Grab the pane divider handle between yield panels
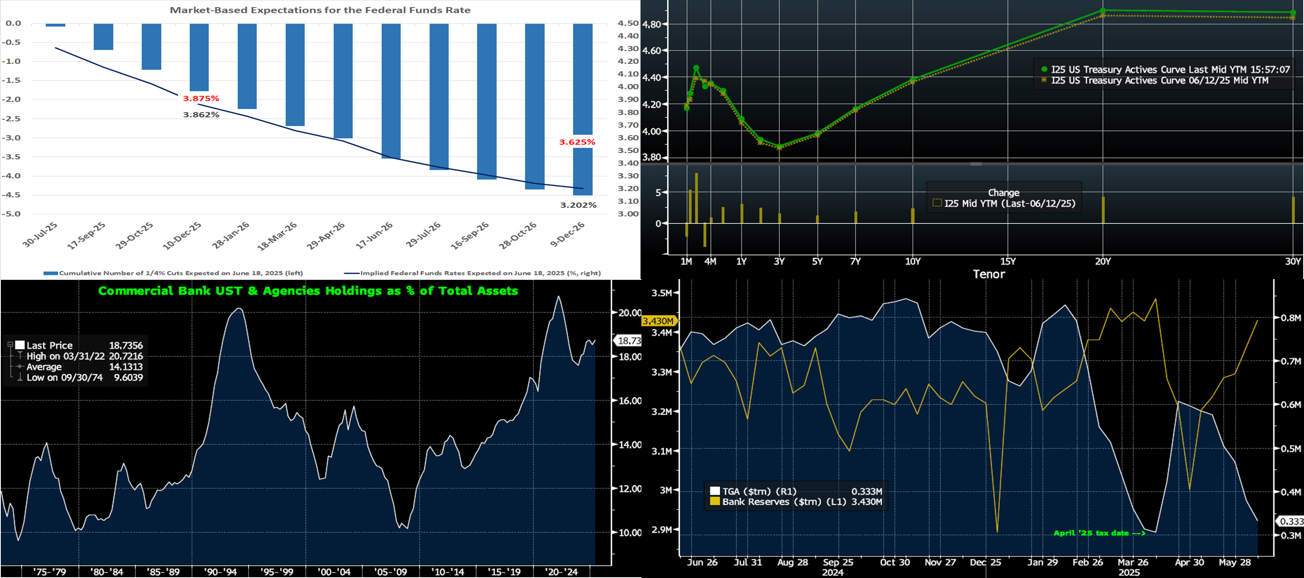This screenshot has height=578, width=1304. pyautogui.click(x=976, y=164)
